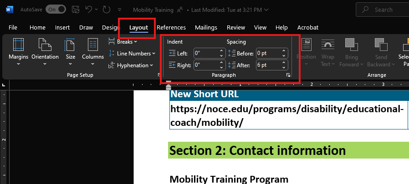Toggle the AutoSave switch off
The image size is (409, 184).
coord(56,10)
